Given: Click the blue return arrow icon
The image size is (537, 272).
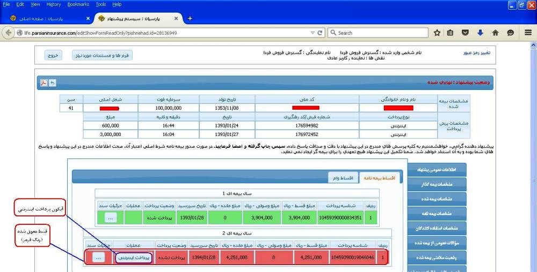Looking at the screenshot, I should (53, 83).
